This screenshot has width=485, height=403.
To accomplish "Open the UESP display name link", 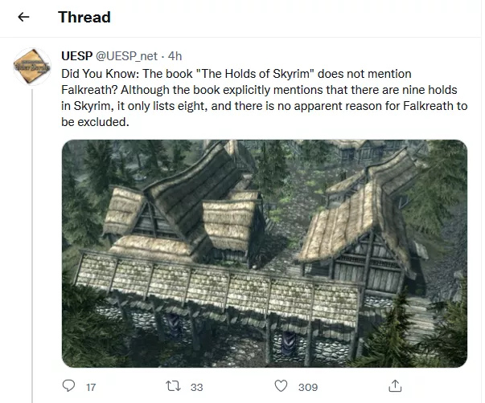I will pyautogui.click(x=77, y=56).
